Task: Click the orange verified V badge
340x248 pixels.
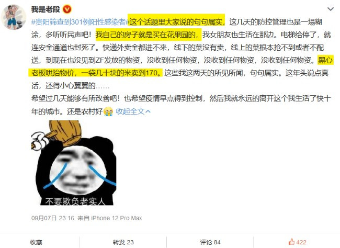Action: pyautogui.click(x=67, y=9)
